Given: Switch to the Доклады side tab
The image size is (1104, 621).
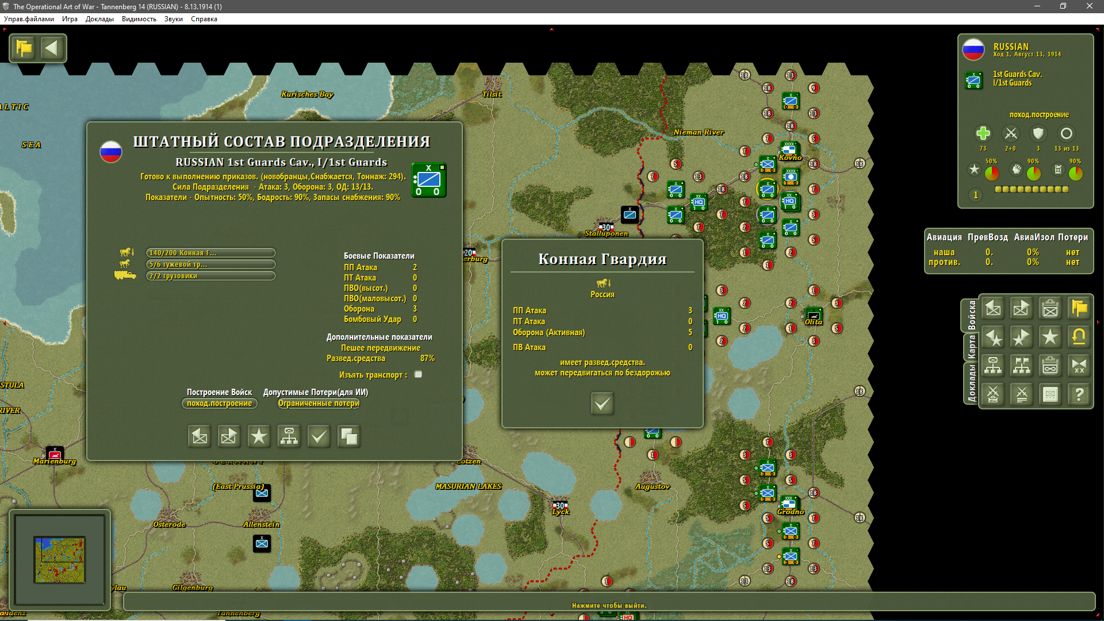Looking at the screenshot, I should [971, 383].
